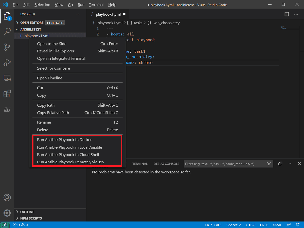Viewport: 304px width, 228px height.
Task: Choose Select for Compare
Action: coord(78,68)
